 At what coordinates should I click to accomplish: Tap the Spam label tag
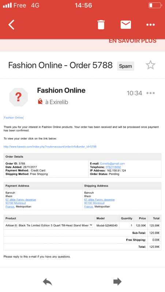pyautogui.click(x=125, y=66)
